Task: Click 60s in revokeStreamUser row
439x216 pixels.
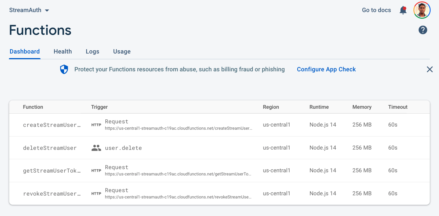Action: [393, 194]
